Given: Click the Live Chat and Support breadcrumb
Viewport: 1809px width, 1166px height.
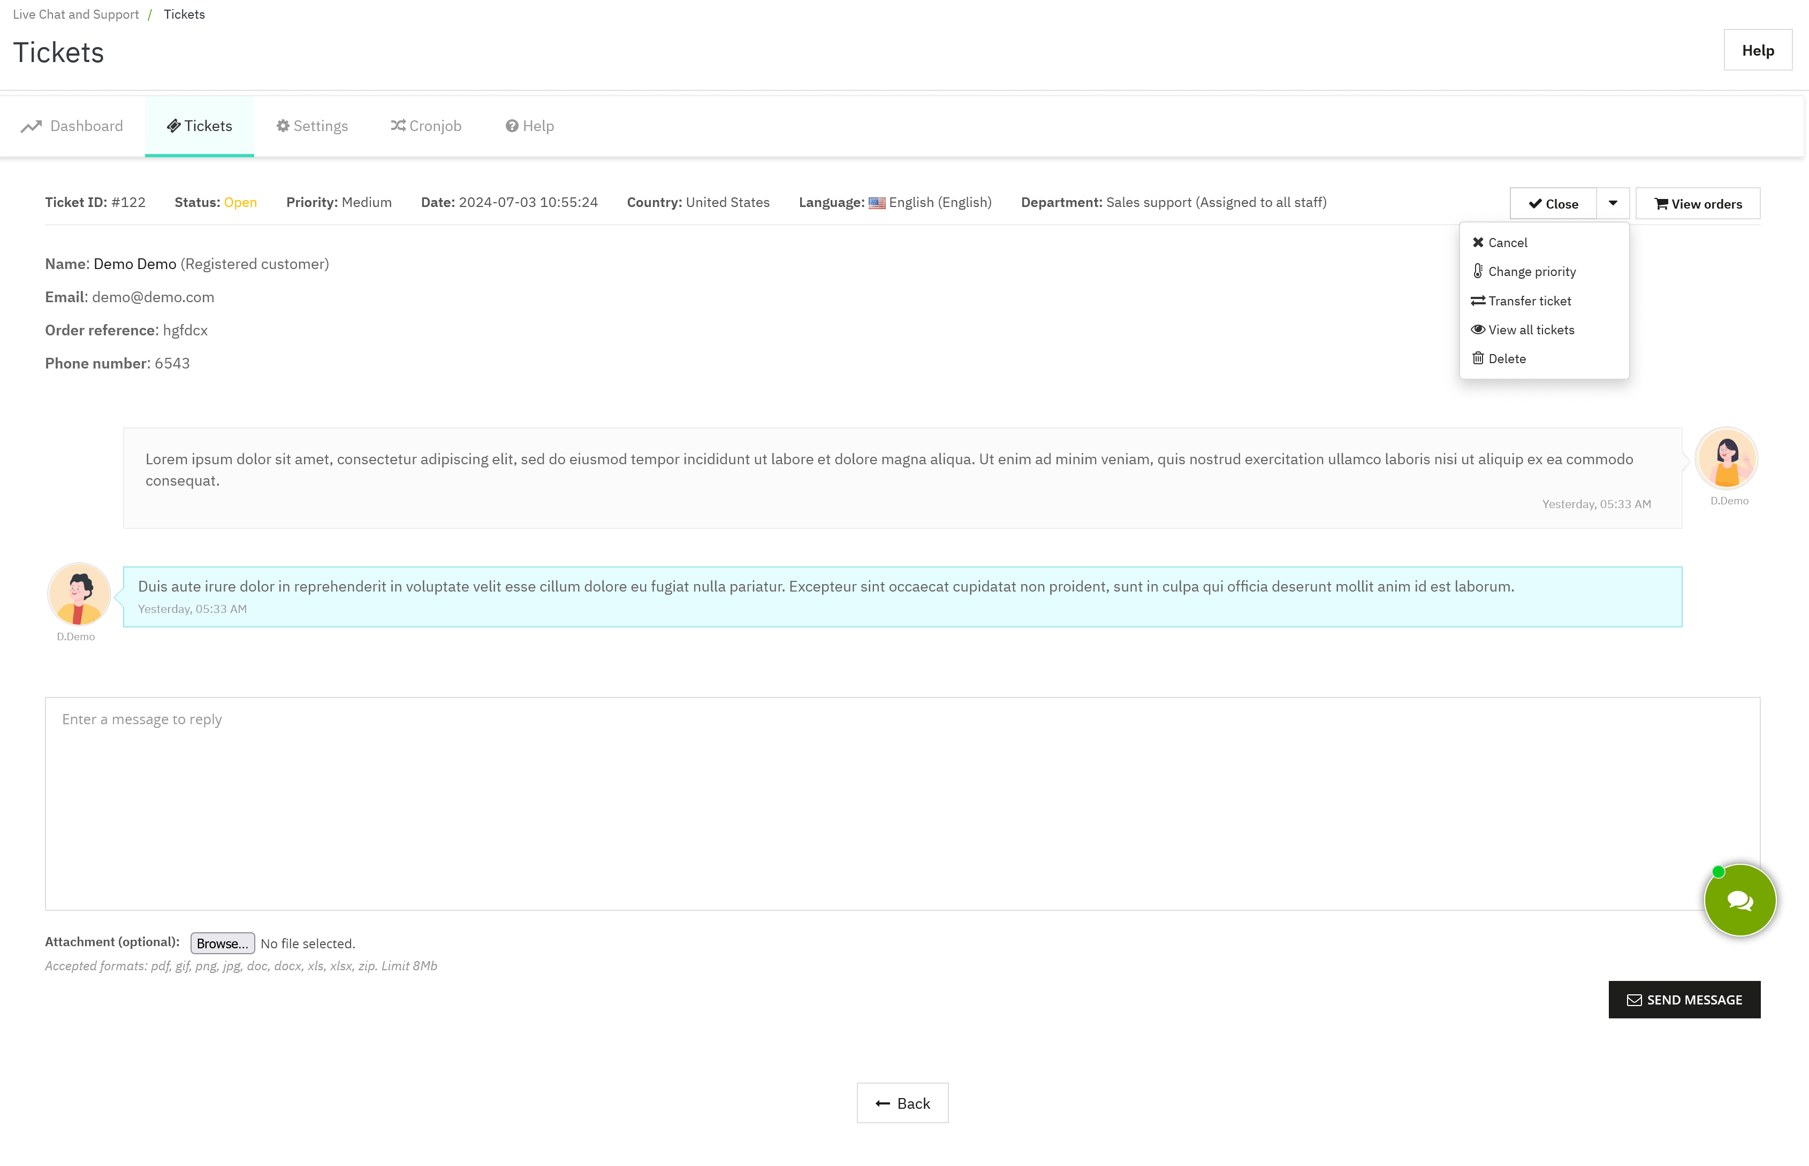Looking at the screenshot, I should coord(76,14).
